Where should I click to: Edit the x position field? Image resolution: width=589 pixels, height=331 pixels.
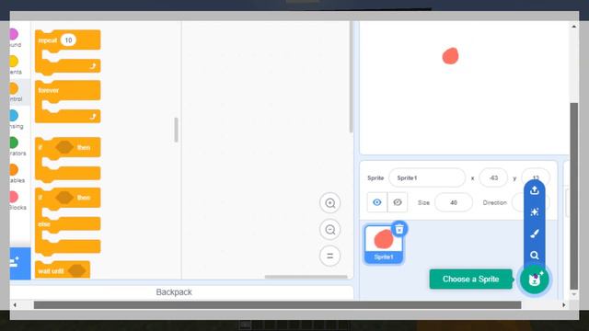tap(493, 177)
